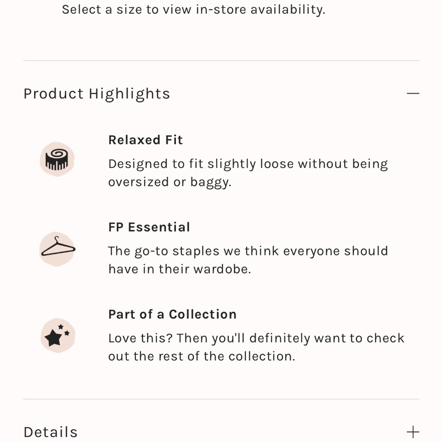Click the Product Highlights heading

[x=97, y=94]
